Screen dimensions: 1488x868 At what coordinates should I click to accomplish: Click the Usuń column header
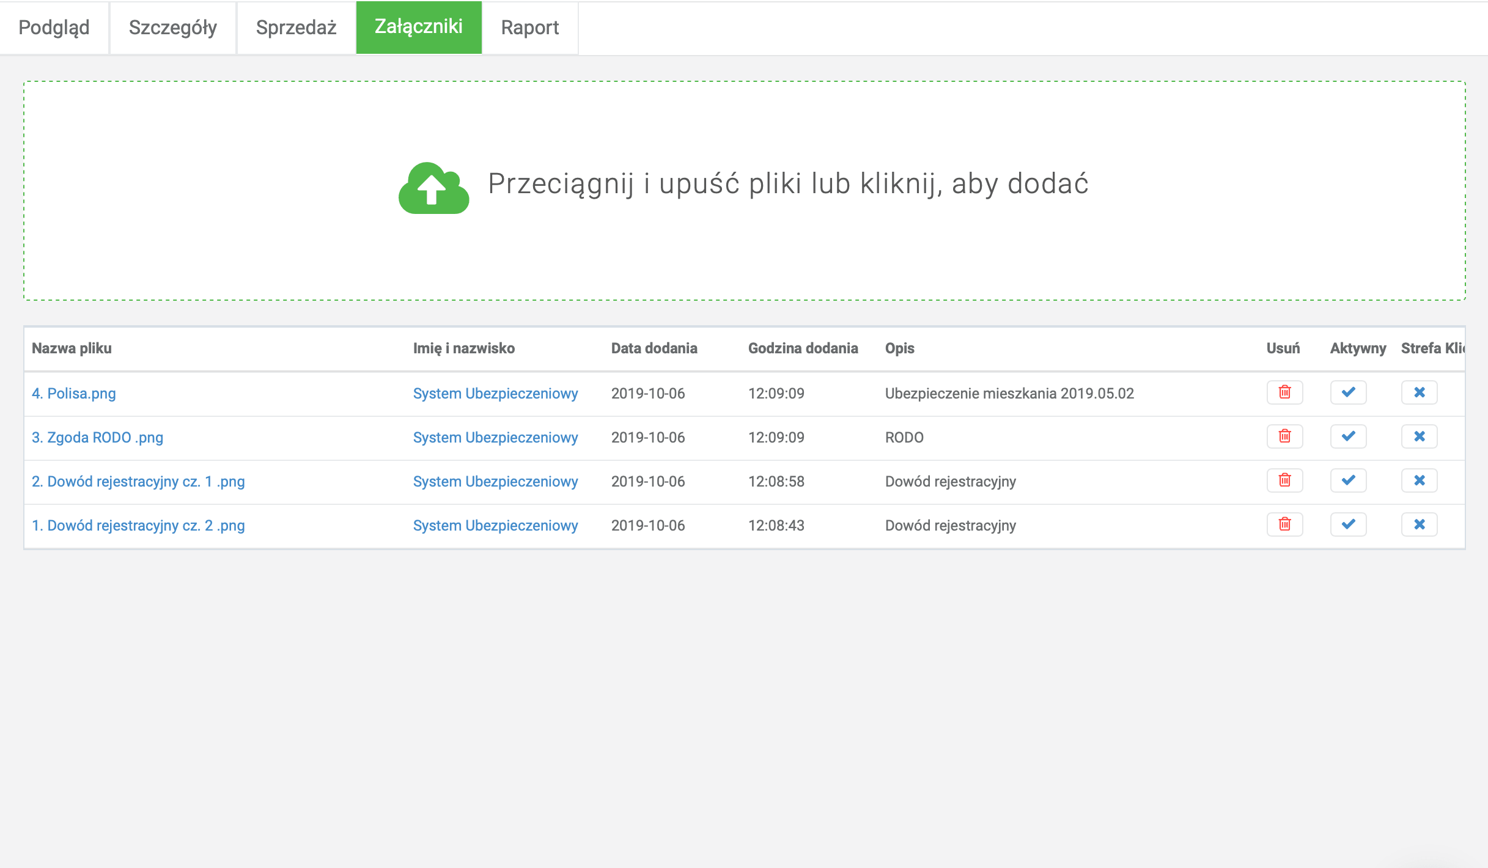coord(1283,348)
